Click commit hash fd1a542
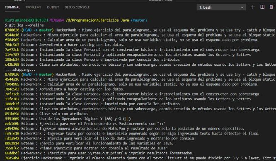The image size is (276, 161). point(12,138)
